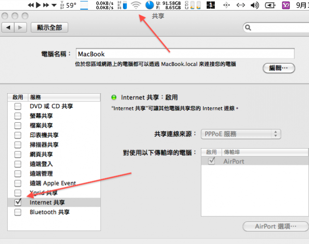Click the rewind icon in the menu bar
This screenshot has width=309, height=244.
tap(30, 5)
